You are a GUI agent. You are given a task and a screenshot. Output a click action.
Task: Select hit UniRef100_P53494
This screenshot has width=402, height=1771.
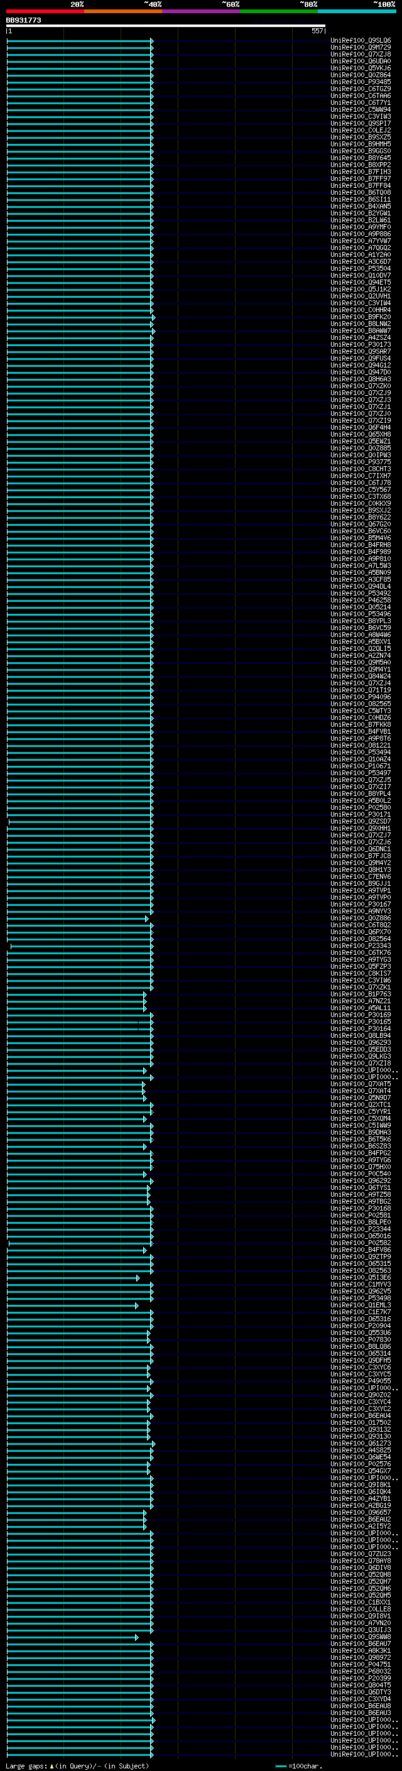(361, 752)
